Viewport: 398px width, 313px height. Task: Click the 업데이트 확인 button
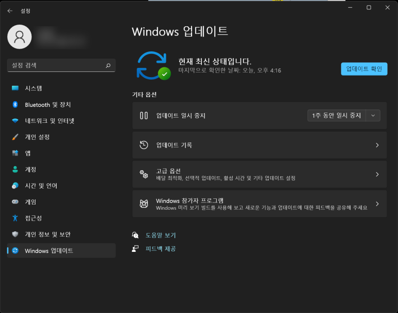tap(364, 69)
